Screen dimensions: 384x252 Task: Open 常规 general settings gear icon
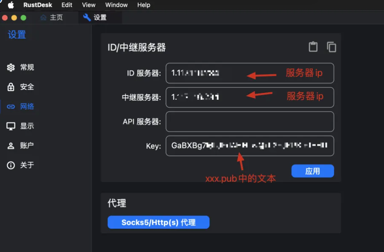point(11,67)
